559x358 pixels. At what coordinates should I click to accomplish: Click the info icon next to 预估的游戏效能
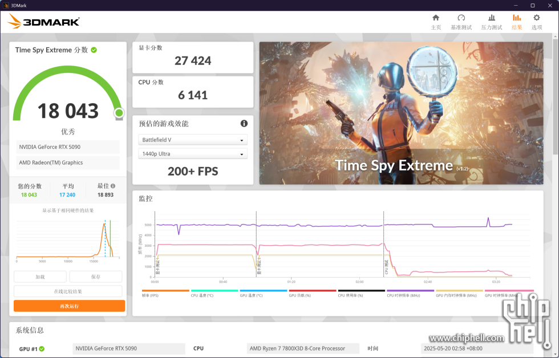click(244, 124)
